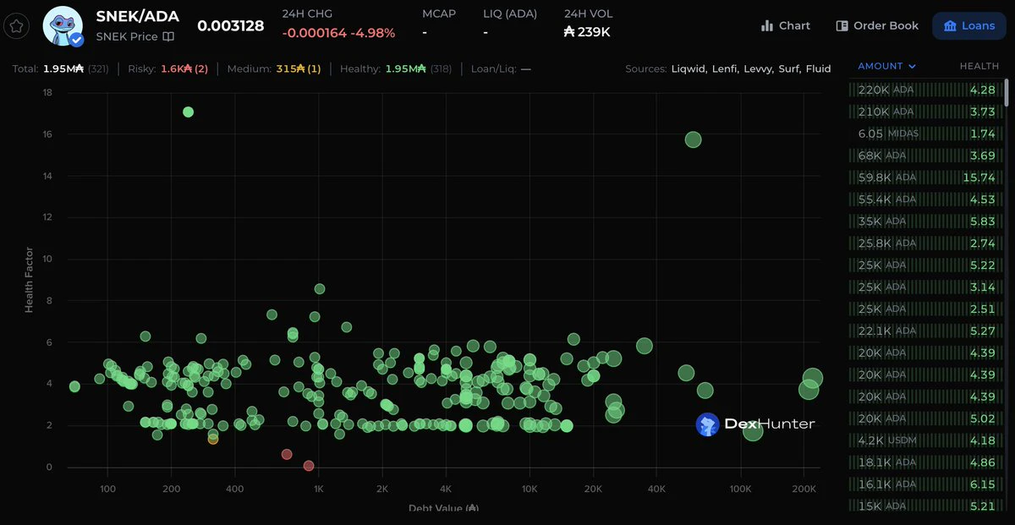Open the 55.4K ADA loan row
Screen dimensions: 1015x525
coord(924,200)
